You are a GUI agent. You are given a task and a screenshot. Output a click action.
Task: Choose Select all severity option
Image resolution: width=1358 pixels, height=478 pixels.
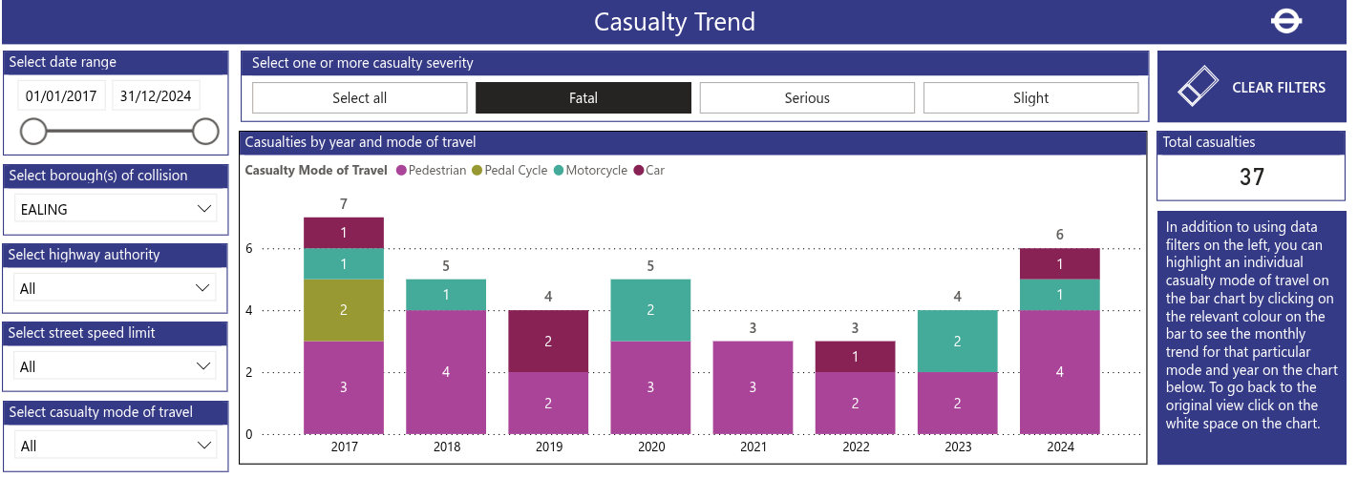[x=359, y=98]
